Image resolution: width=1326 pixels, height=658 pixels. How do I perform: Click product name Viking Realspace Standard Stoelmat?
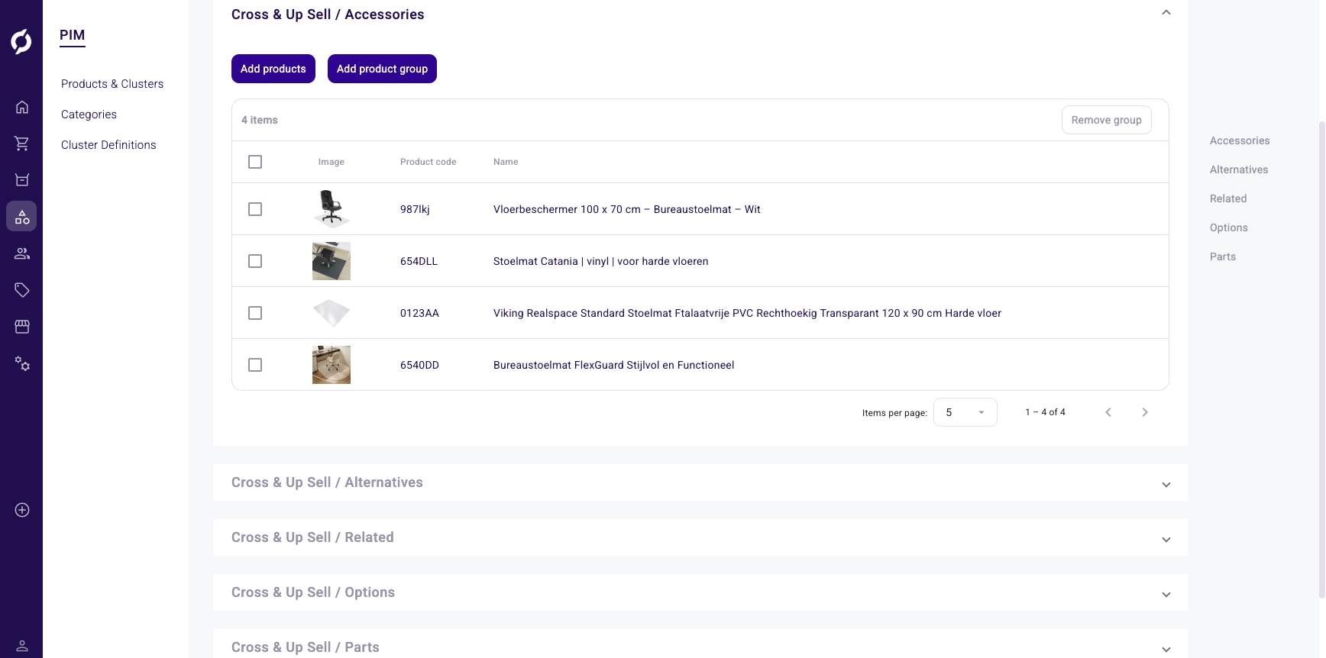pos(747,313)
